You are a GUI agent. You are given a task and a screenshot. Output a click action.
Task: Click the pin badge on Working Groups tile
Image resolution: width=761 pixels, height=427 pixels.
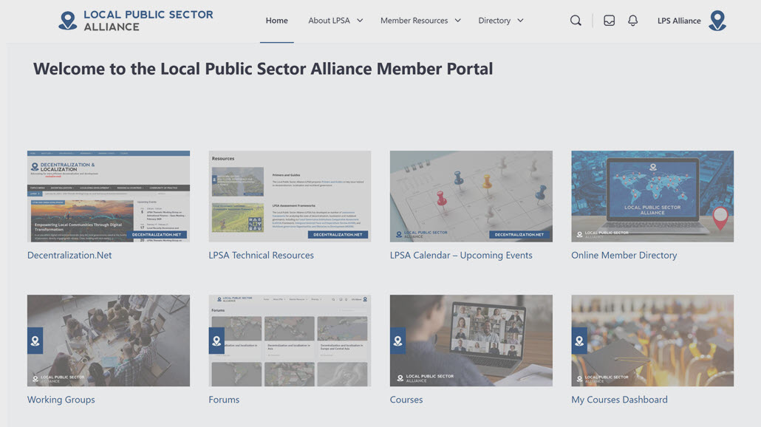click(35, 341)
